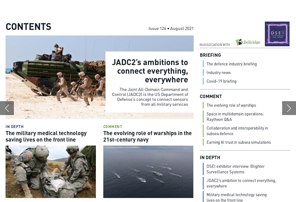
Task: Open 'Space in multidomain operations: Raytheon Q&A'
Action: [x=235, y=117]
